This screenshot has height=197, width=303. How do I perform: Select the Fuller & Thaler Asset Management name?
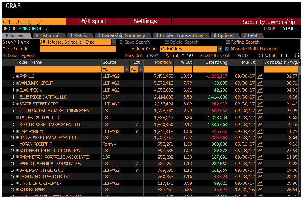pos(55,111)
